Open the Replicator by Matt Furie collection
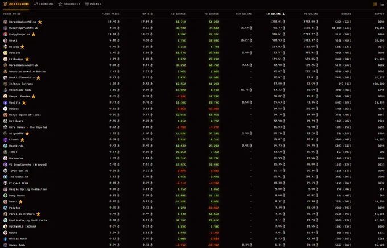Image resolution: width=387 pixels, height=248 pixels. click(x=28, y=220)
